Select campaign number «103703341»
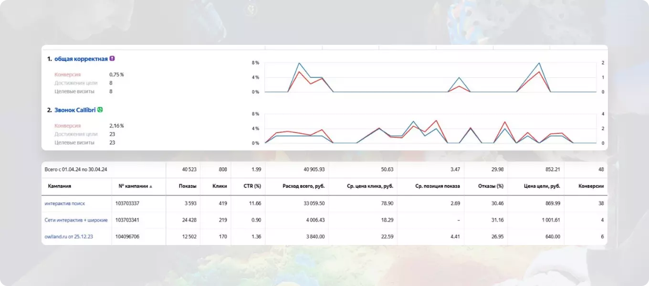 click(x=127, y=220)
